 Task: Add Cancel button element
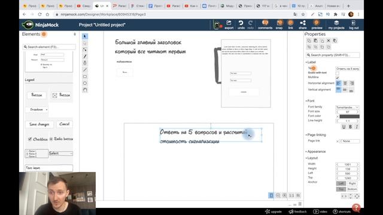pyautogui.click(x=64, y=124)
